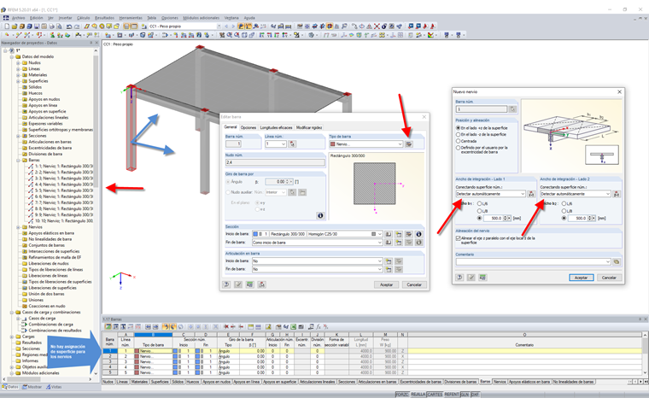Click the pick surface icon for Lado 2
Screen dimensions: 649x404
click(617, 194)
